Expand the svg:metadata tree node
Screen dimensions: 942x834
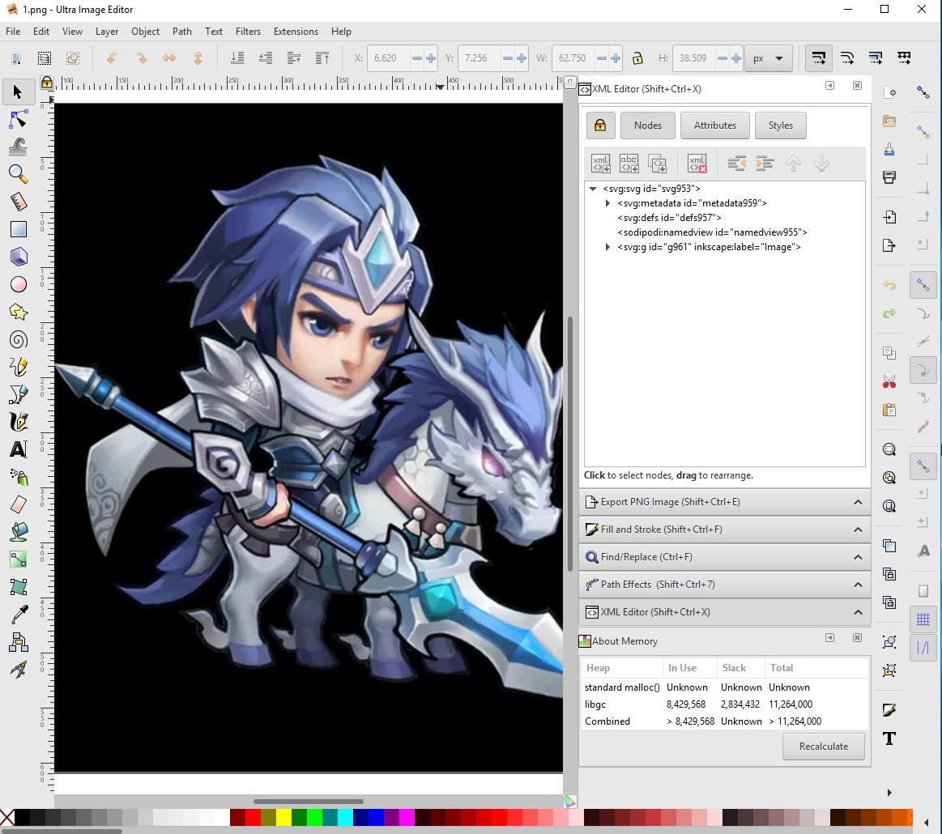coord(608,203)
